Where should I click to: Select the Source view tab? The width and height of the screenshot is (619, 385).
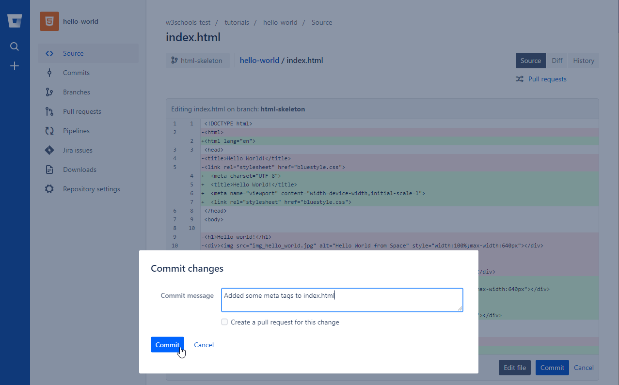[530, 61]
